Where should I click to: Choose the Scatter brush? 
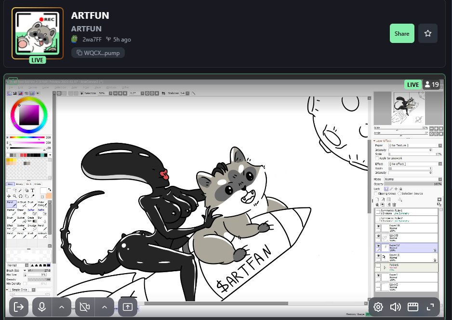[x=22, y=227]
